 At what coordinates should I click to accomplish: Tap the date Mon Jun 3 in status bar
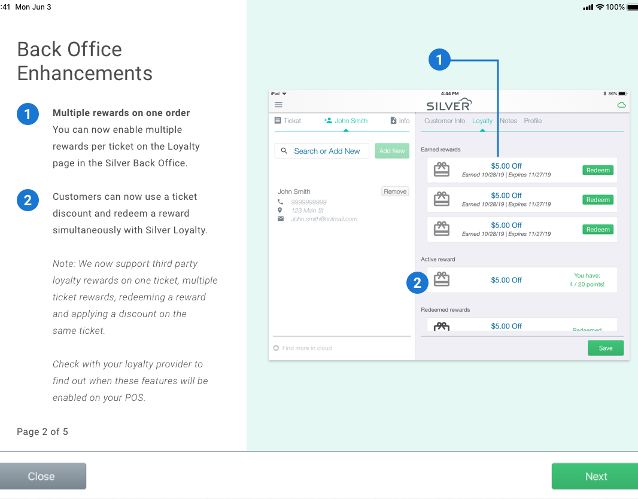[x=33, y=7]
